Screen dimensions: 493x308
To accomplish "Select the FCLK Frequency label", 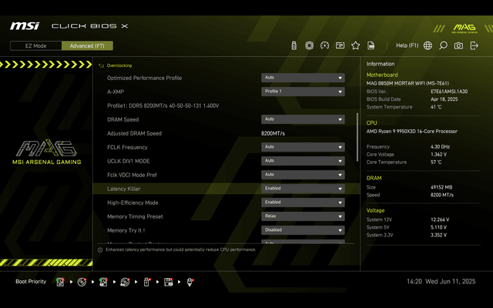I will (x=127, y=147).
